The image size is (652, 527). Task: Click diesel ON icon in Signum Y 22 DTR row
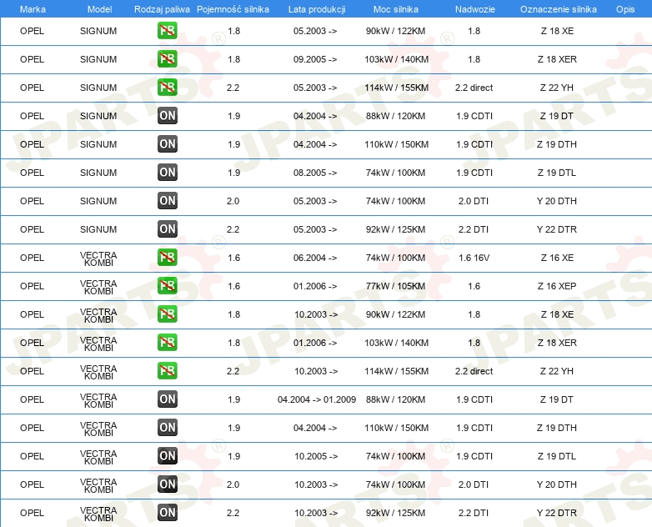(x=167, y=229)
